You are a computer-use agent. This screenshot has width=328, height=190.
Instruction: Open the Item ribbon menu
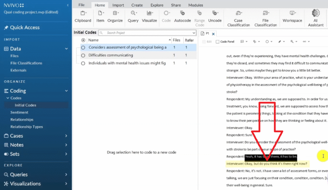[x=100, y=17]
